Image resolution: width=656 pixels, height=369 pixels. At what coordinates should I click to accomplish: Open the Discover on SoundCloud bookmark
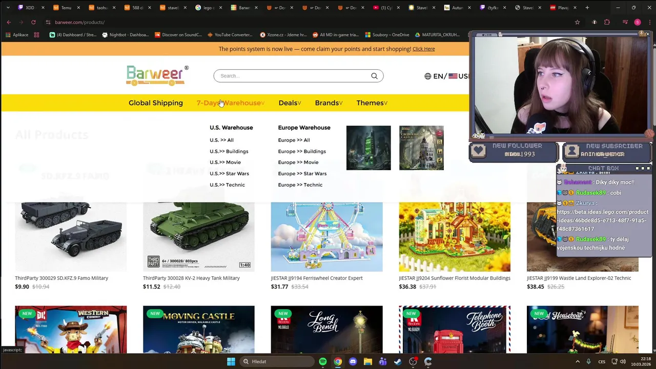[x=178, y=35]
